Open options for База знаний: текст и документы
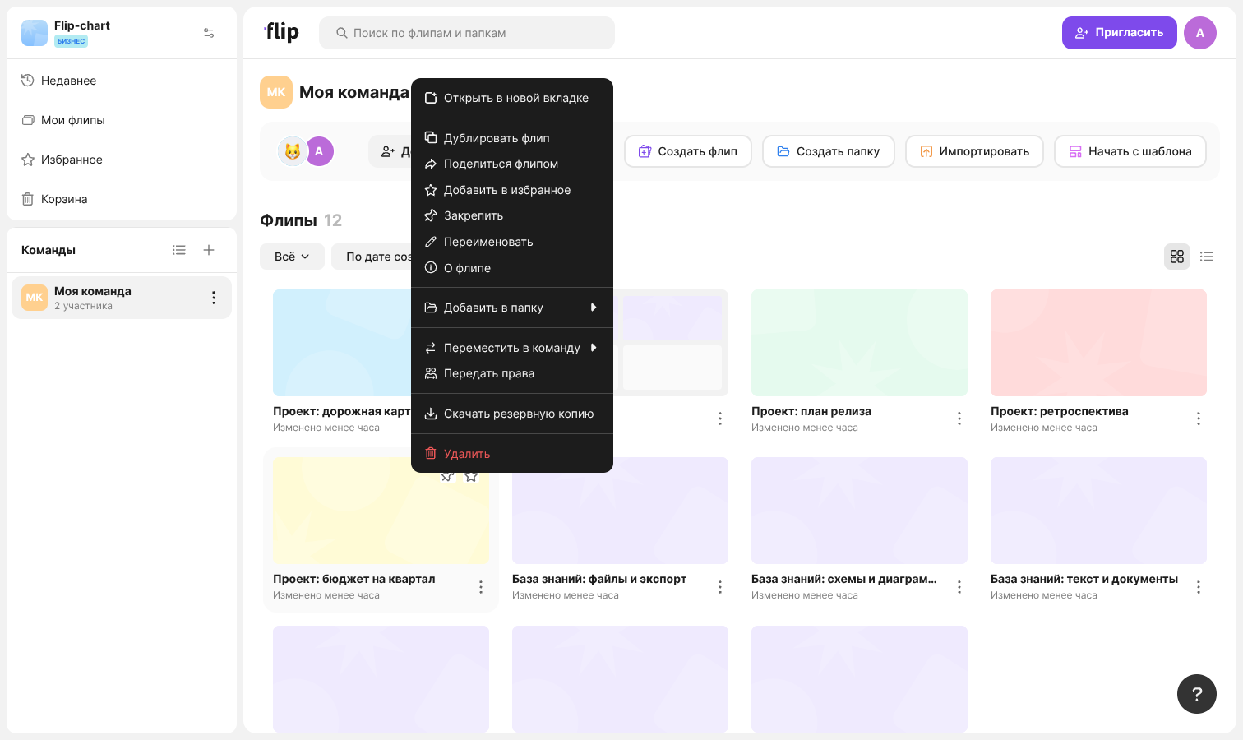Screen dimensions: 1243x740 [1199, 587]
